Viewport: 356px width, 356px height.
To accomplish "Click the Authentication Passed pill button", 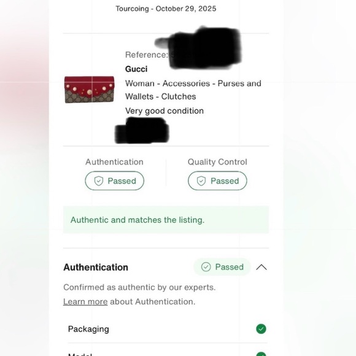I will point(114,180).
